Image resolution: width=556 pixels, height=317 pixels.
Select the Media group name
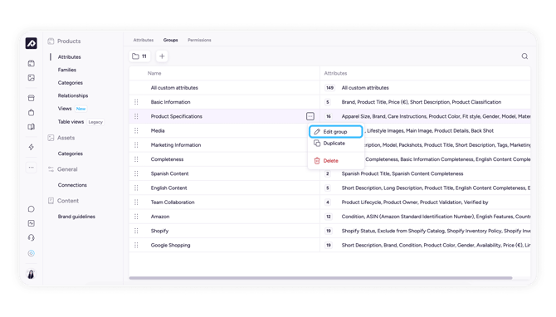(x=158, y=130)
